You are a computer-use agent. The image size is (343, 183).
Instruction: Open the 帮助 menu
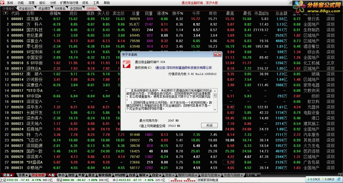pyautogui.click(x=107, y=3)
